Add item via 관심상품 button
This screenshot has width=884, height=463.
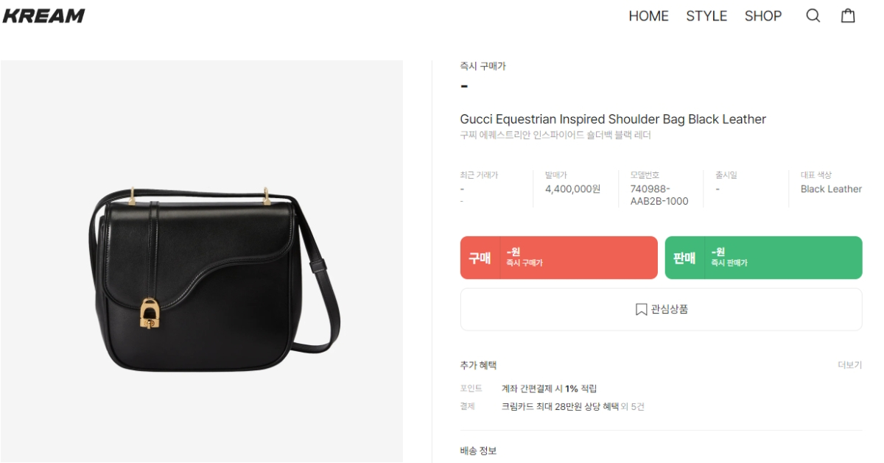pyautogui.click(x=661, y=309)
